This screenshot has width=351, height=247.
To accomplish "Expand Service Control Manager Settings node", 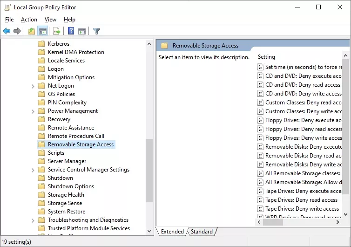I will (x=33, y=170).
